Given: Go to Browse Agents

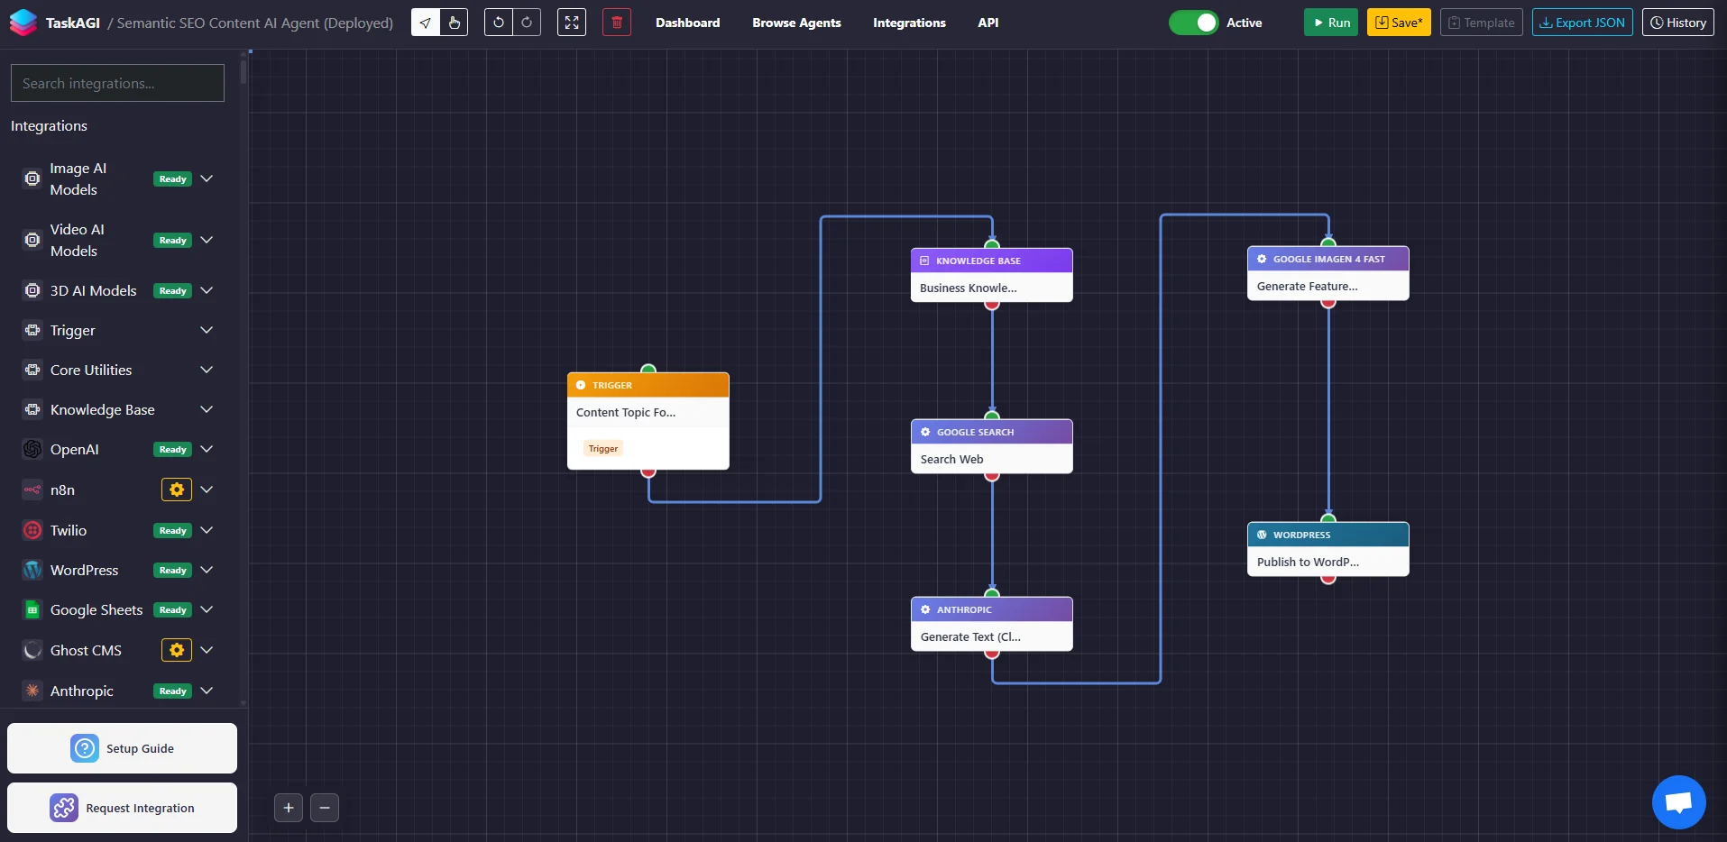Looking at the screenshot, I should point(796,23).
